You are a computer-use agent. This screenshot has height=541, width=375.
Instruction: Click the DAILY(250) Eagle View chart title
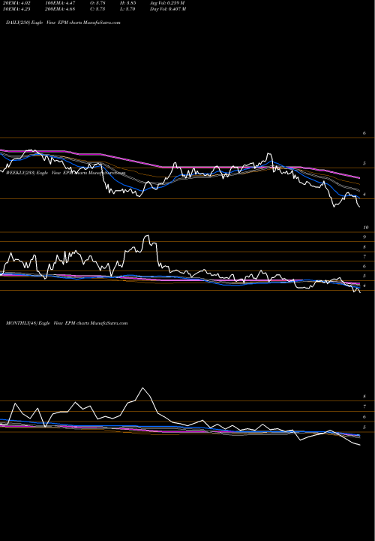tap(63, 23)
